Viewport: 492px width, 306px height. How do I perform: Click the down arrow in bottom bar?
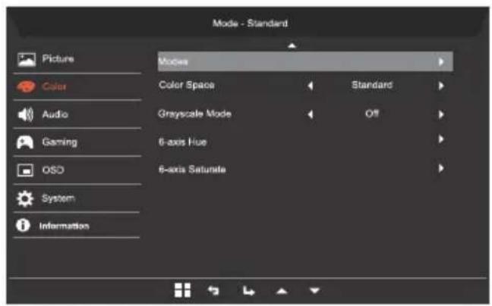point(314,291)
